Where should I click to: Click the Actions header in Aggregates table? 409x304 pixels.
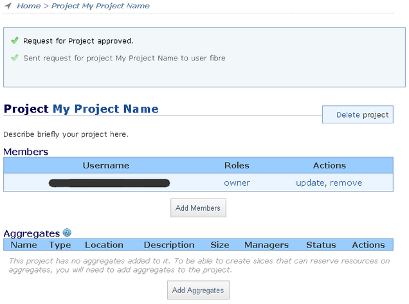pyautogui.click(x=368, y=245)
